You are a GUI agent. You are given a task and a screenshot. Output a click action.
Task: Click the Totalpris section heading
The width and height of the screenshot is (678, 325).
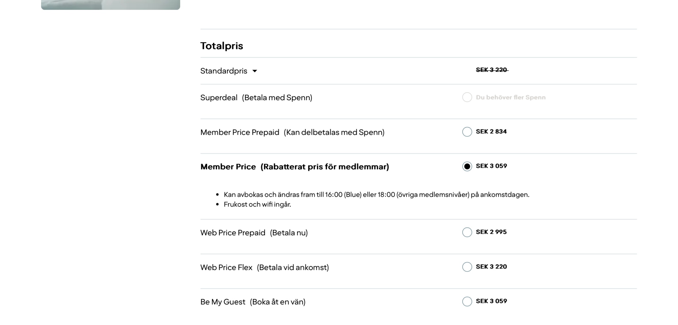click(221, 46)
